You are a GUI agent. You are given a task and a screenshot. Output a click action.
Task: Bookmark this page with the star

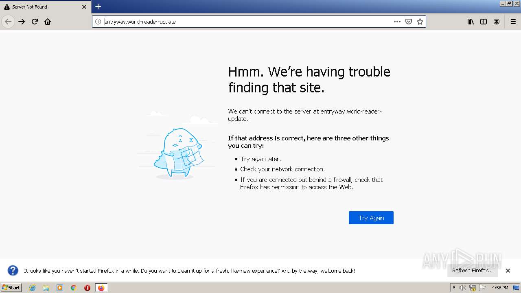pos(420,22)
